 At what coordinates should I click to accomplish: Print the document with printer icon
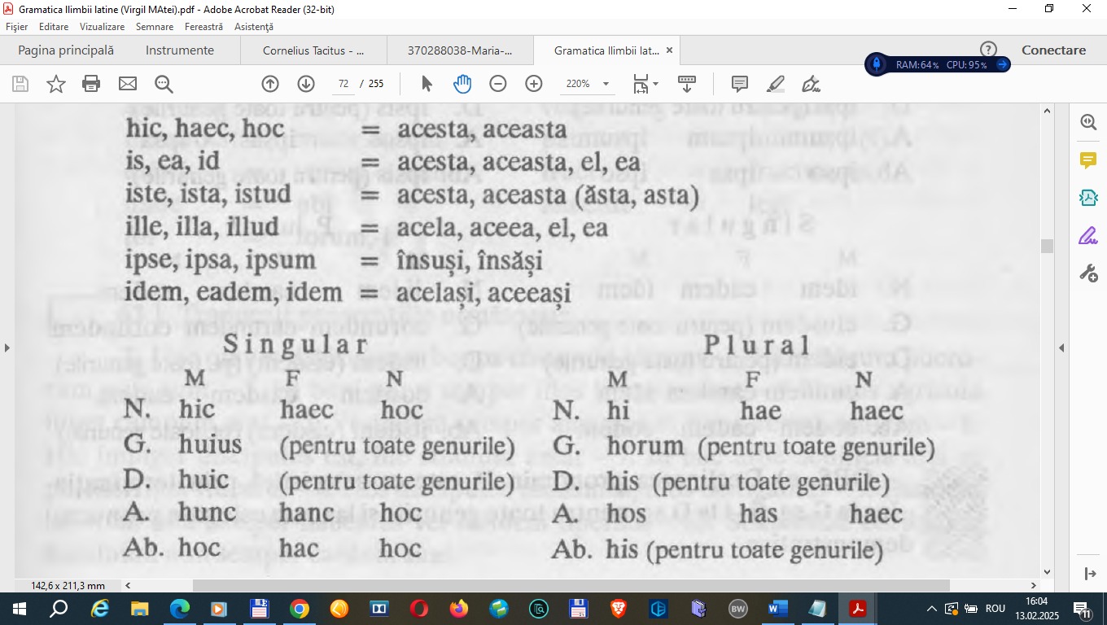pos(91,84)
